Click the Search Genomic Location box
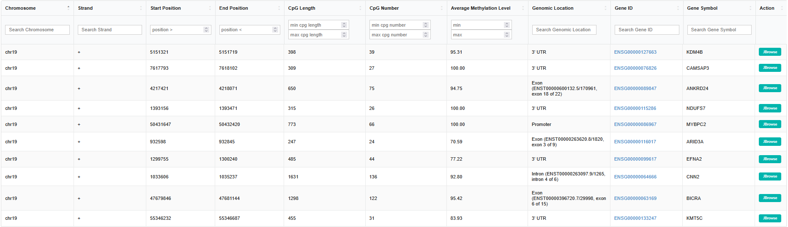This screenshot has height=227, width=788. (564, 30)
